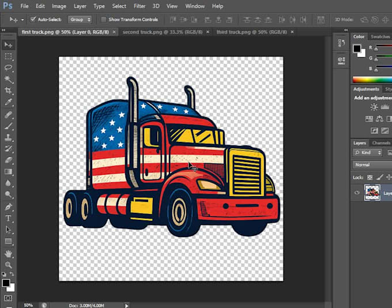392x308 pixels.
Task: Select the Path Selection tool
Action: pos(8,230)
